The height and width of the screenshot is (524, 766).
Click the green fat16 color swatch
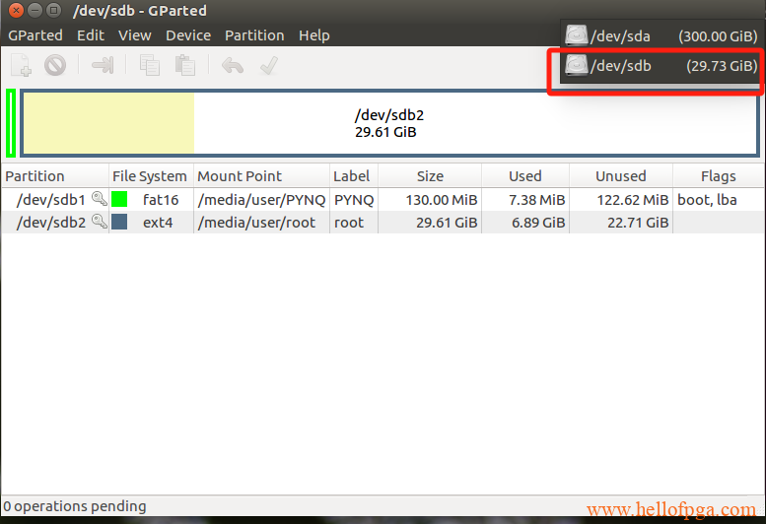click(x=119, y=199)
